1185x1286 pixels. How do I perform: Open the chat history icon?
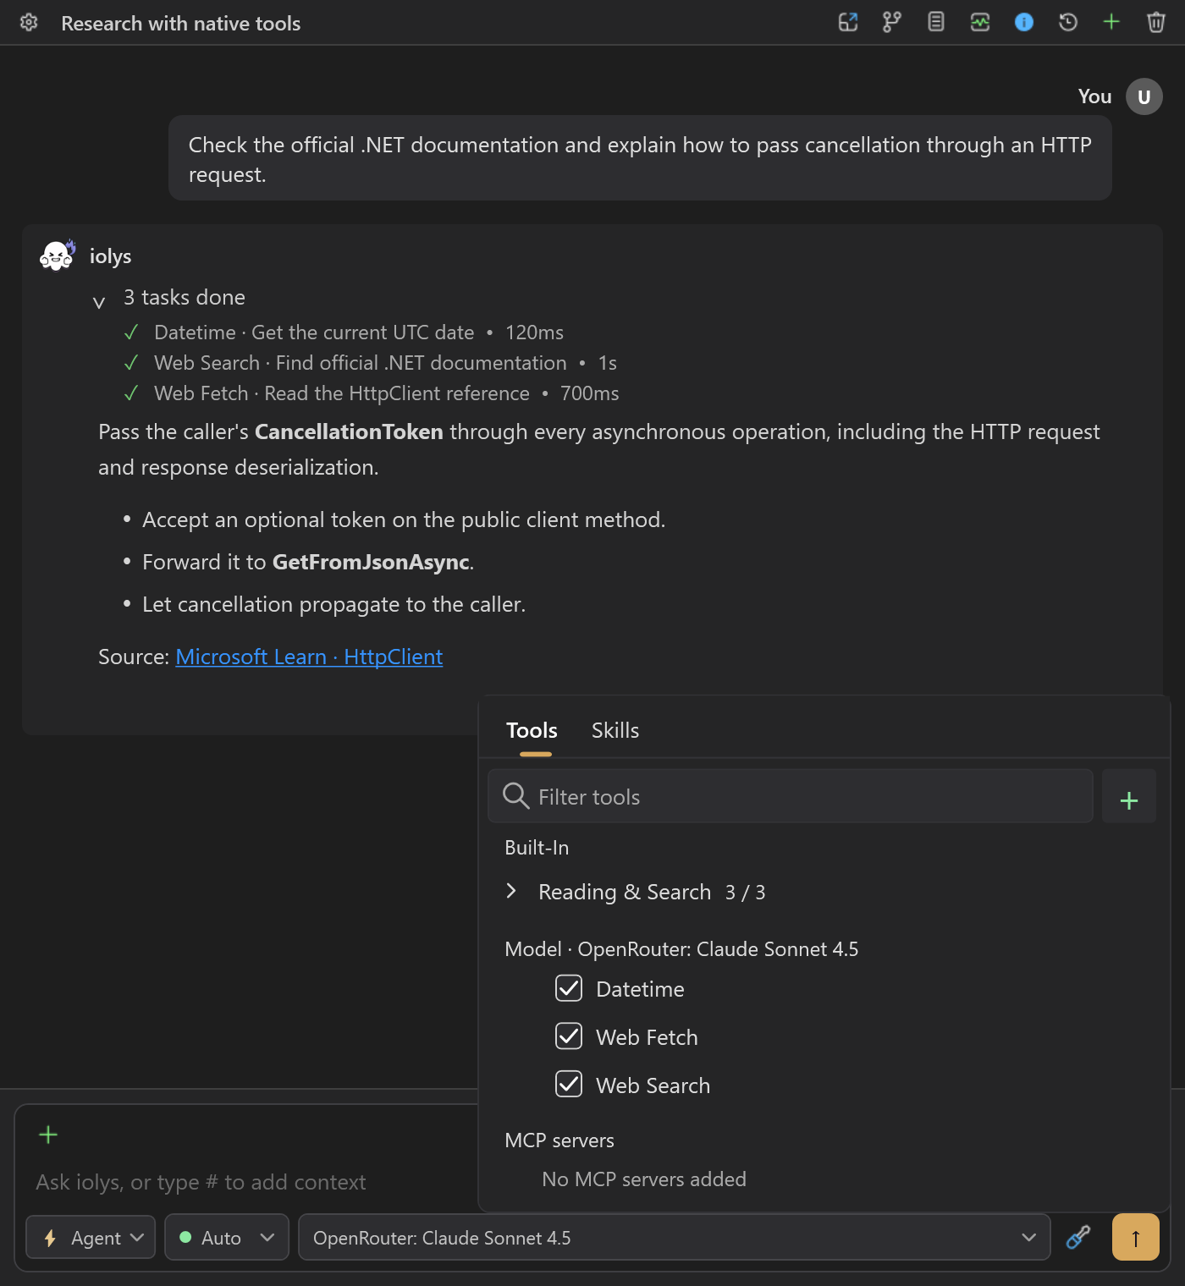pos(1068,22)
